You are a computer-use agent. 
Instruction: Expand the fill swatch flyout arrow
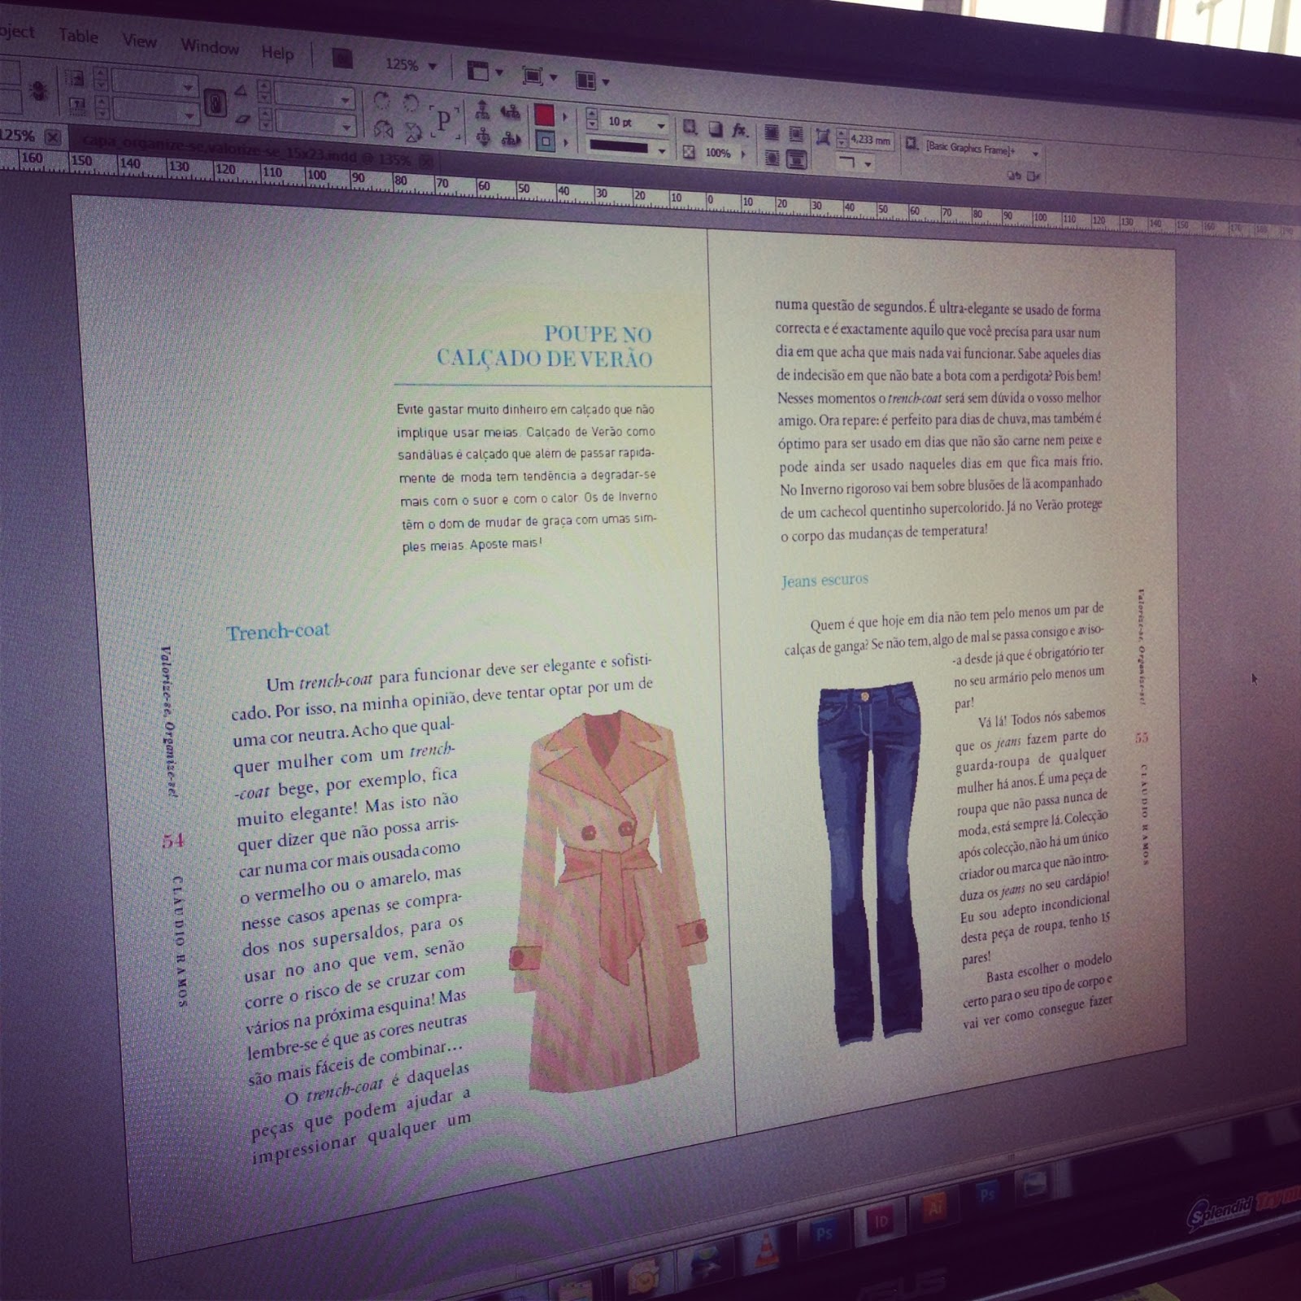pos(565,118)
